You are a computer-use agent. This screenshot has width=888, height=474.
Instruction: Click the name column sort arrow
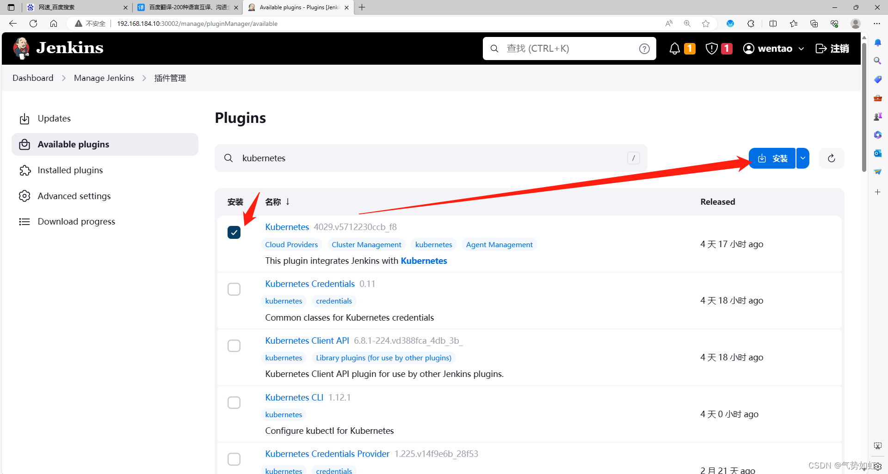pyautogui.click(x=288, y=201)
